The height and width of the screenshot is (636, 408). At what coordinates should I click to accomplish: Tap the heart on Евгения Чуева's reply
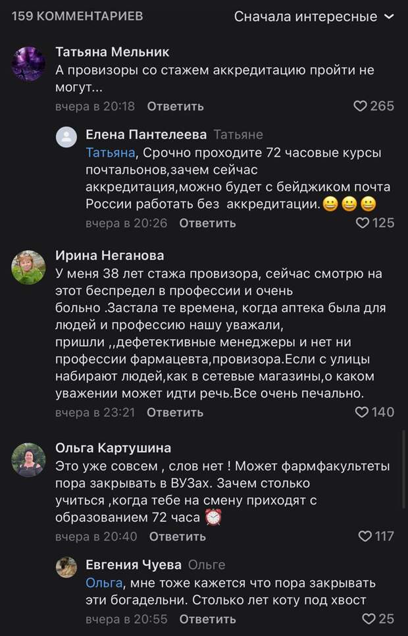[369, 619]
